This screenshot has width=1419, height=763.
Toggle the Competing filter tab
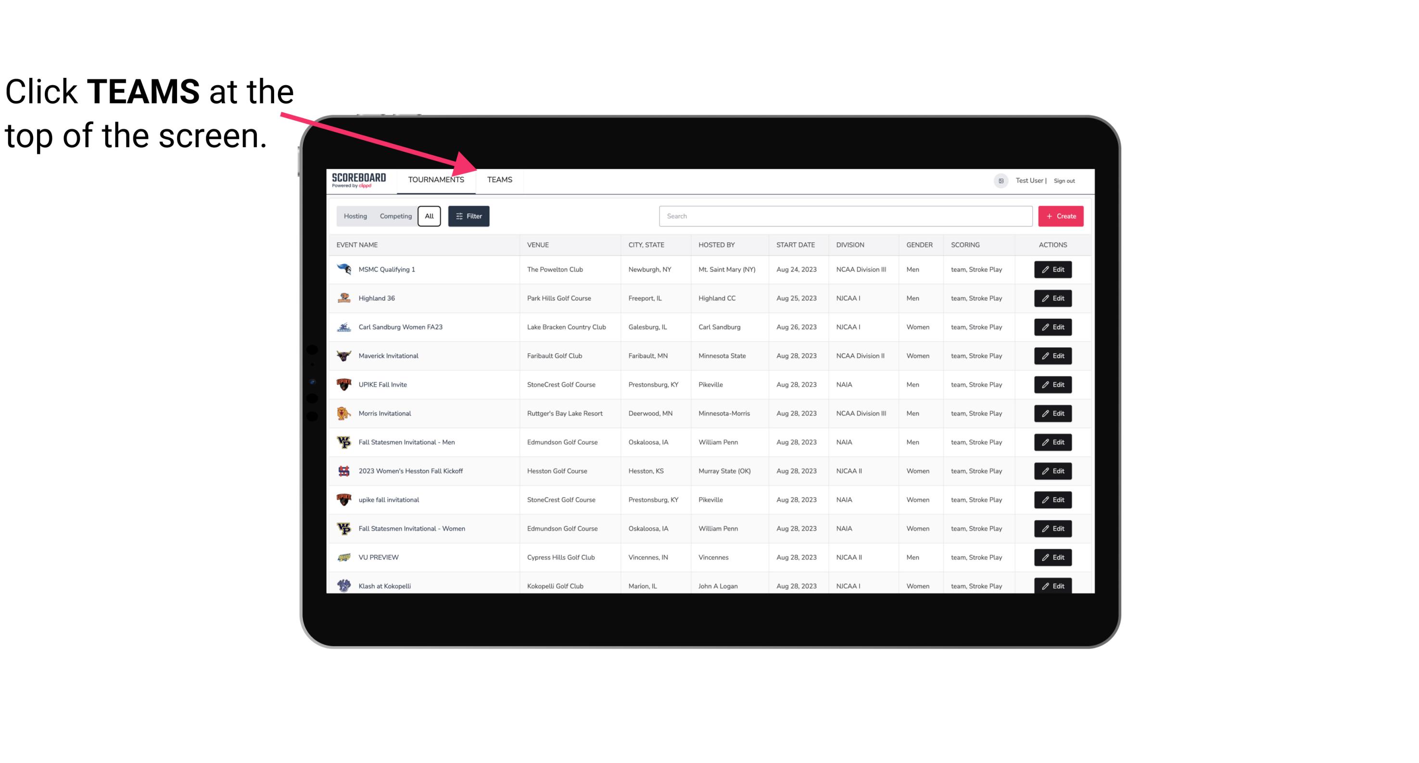tap(394, 216)
